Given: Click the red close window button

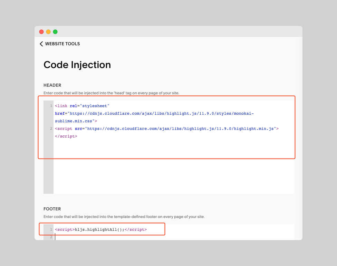Looking at the screenshot, I should (x=41, y=32).
